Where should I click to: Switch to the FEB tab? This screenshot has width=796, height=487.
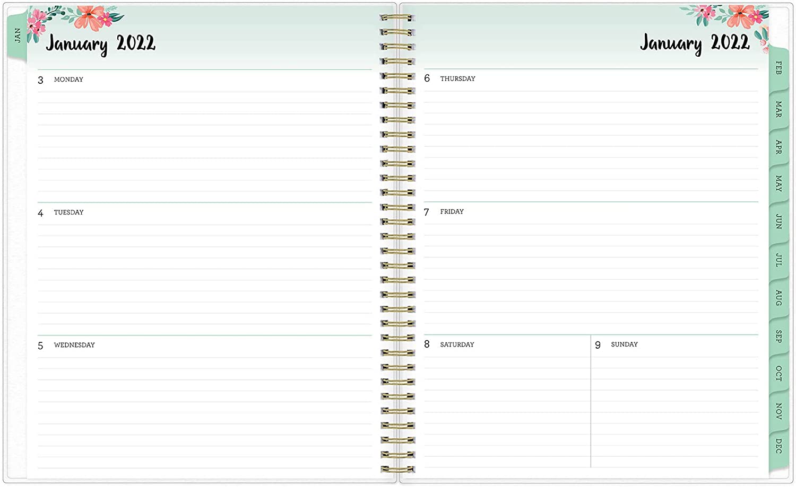click(778, 68)
